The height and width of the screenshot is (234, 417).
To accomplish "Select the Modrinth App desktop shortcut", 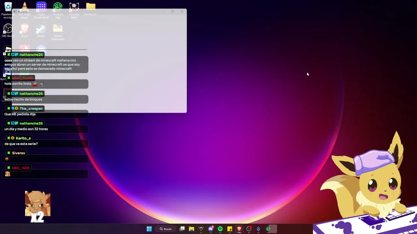I will click(58, 10).
